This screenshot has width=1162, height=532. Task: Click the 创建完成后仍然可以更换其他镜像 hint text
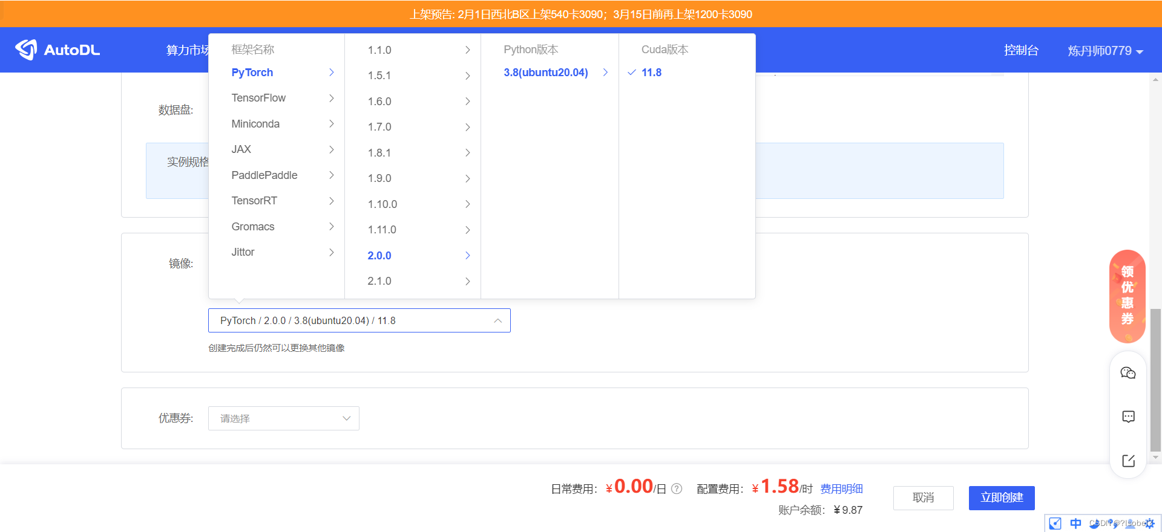click(277, 348)
